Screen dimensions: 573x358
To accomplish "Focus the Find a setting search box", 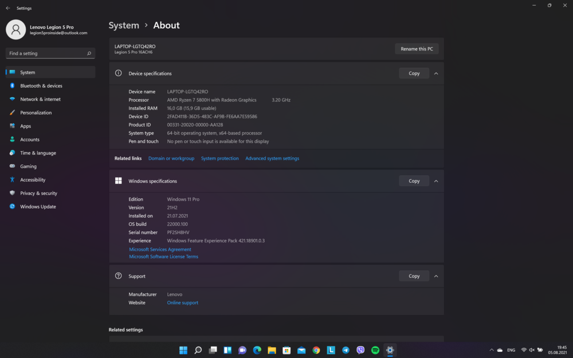I will coord(50,53).
